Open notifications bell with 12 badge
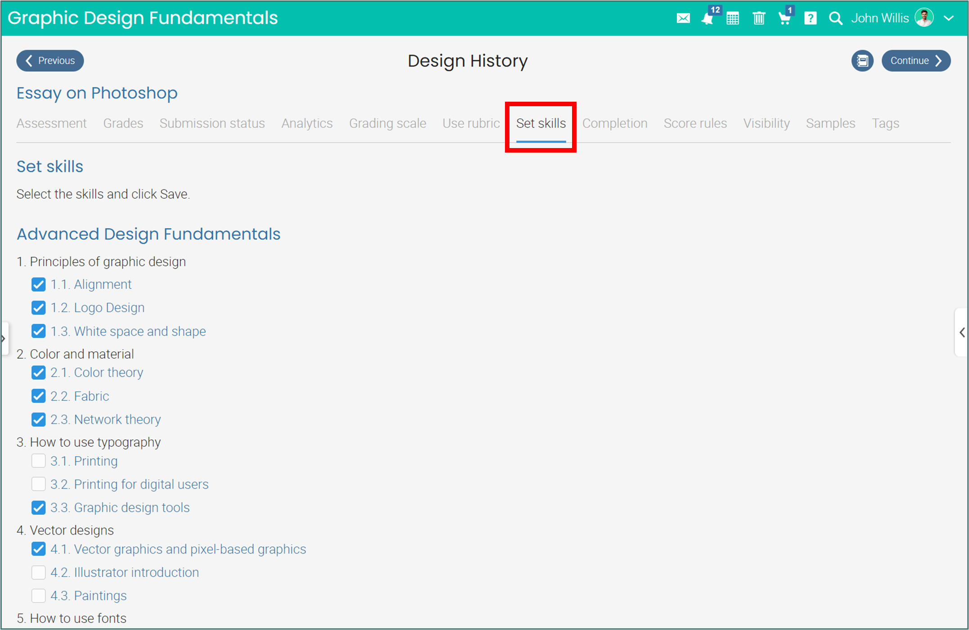This screenshot has height=630, width=969. pos(707,18)
